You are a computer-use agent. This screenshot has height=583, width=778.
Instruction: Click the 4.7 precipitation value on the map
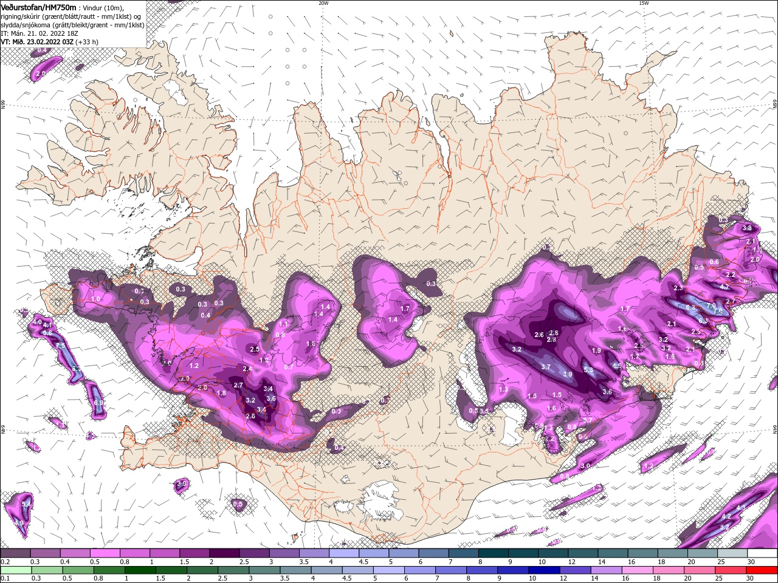725,287
